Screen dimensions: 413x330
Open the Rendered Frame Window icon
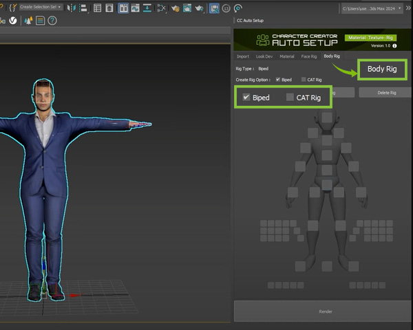coord(187,8)
